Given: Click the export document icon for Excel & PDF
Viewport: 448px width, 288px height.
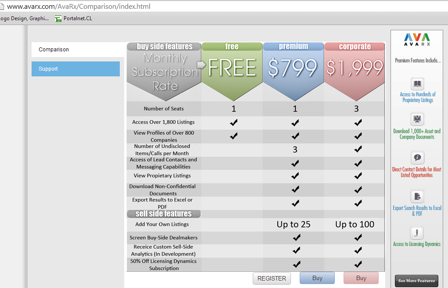Looking at the screenshot, I should [x=417, y=196].
